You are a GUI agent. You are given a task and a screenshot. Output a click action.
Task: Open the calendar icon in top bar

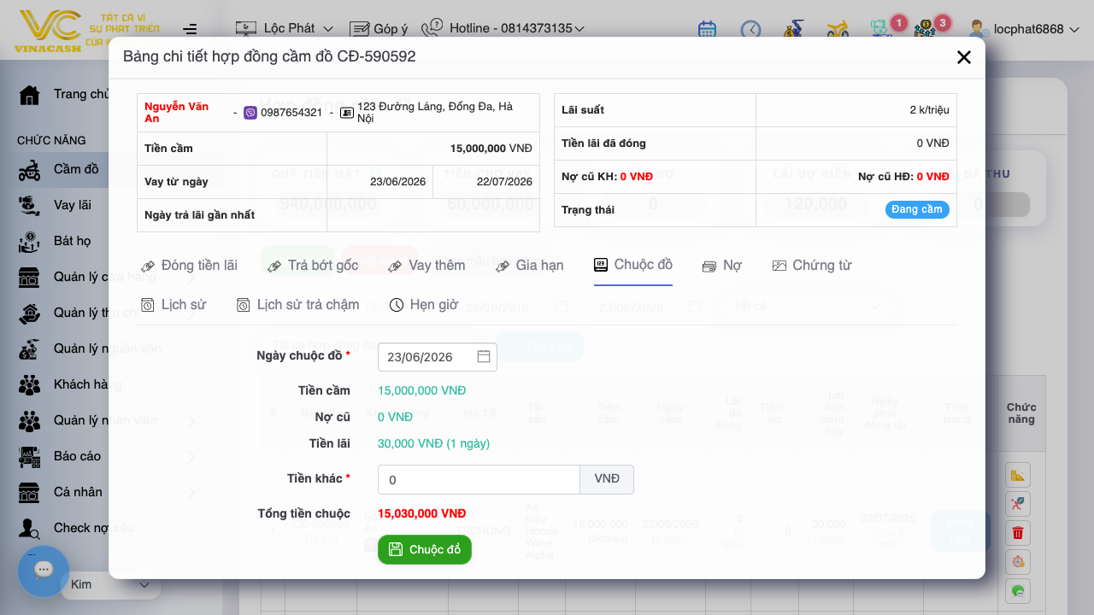pyautogui.click(x=707, y=29)
